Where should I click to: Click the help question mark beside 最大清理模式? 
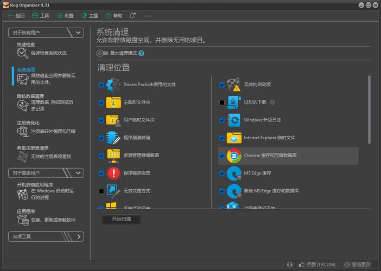[x=141, y=53]
